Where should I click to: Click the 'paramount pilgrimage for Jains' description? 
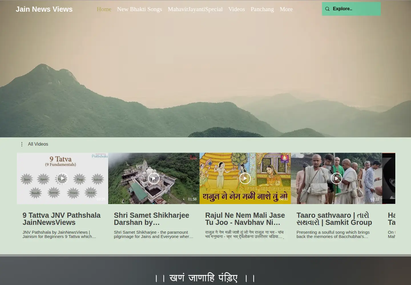(154, 234)
